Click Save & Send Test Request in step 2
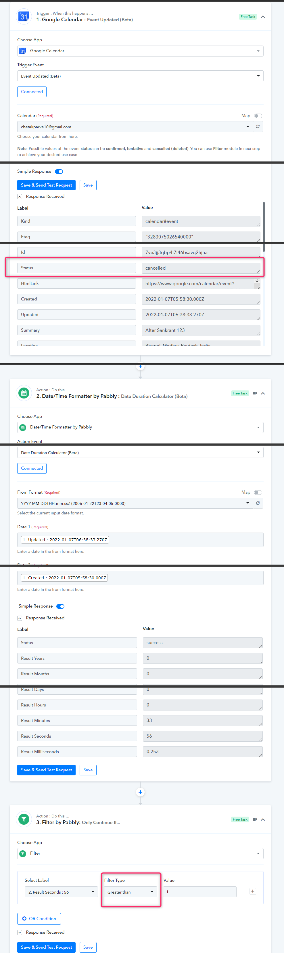 coord(47,770)
